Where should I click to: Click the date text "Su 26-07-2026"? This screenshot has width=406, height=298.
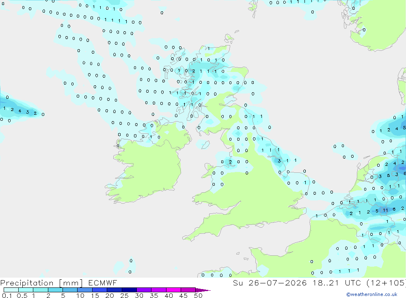click(270, 283)
